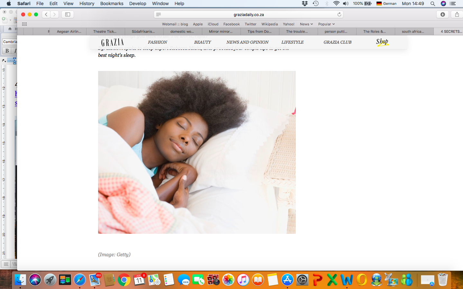Show Top Sites grid icon
This screenshot has height=289, width=463.
tap(24, 24)
